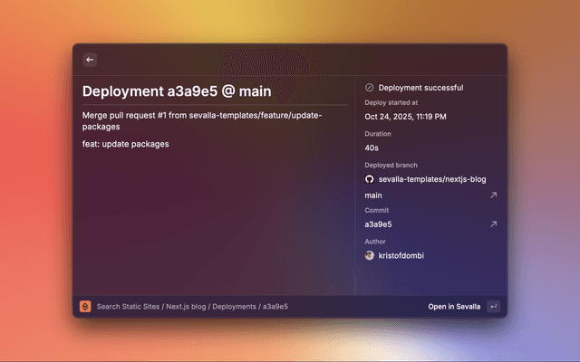This screenshot has width=580, height=362.
Task: Click the kristofdombi author name
Action: pyautogui.click(x=401, y=255)
